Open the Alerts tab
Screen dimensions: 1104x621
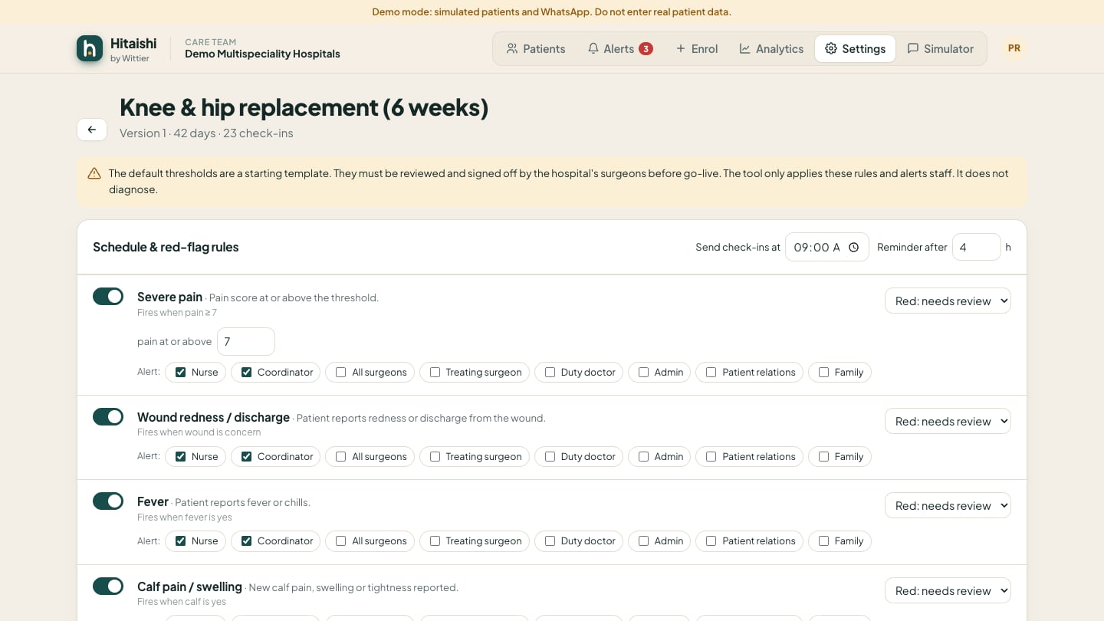pos(620,49)
